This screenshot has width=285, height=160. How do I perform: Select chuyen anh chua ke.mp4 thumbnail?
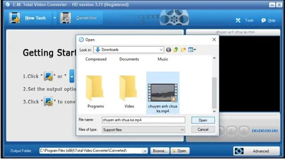point(163,92)
